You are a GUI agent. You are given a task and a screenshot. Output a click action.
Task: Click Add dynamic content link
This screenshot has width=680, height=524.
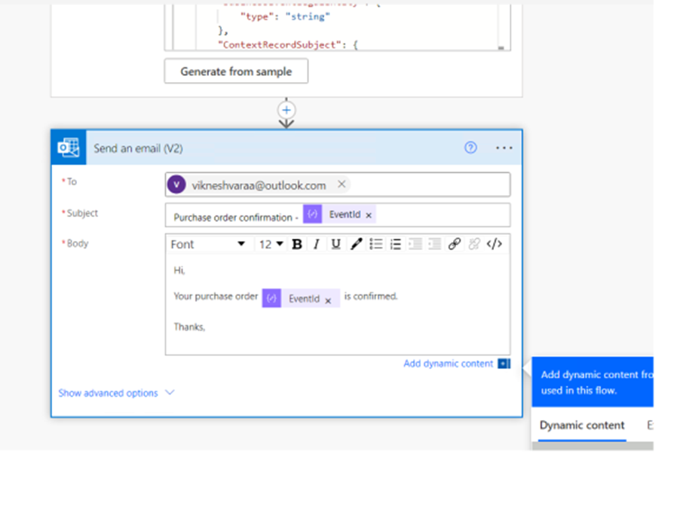point(449,364)
